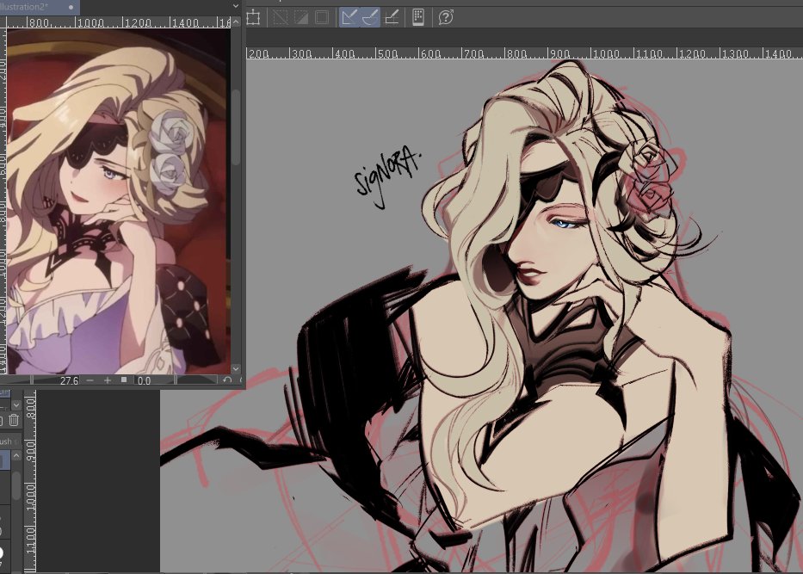803x574 pixels.
Task: Click the down arrow of reference window scrollbar
Action: [236, 368]
